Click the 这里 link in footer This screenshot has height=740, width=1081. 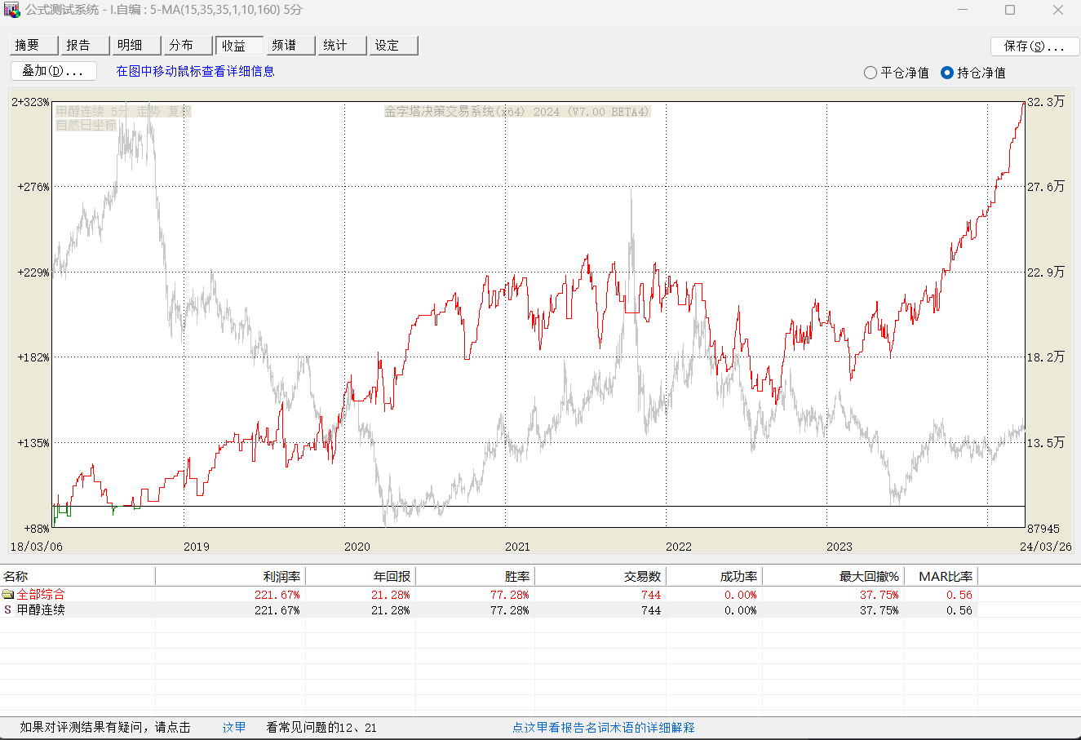[x=234, y=728]
